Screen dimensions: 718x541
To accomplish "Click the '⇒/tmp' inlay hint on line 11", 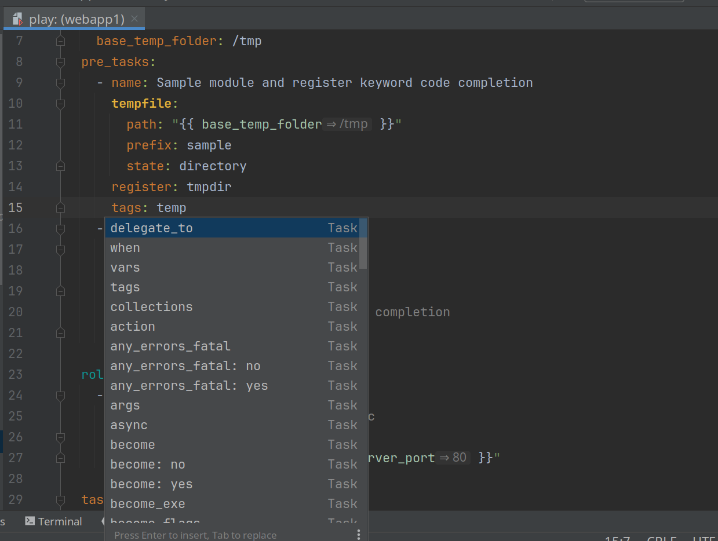I will point(348,125).
